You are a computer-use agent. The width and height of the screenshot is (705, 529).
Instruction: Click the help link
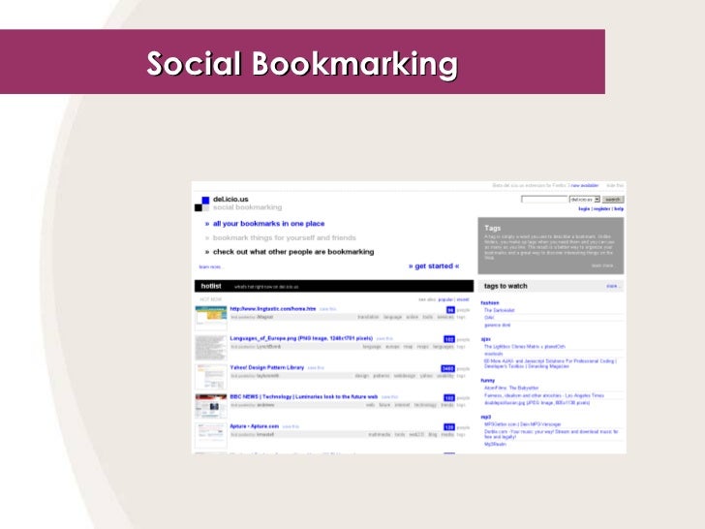619,208
